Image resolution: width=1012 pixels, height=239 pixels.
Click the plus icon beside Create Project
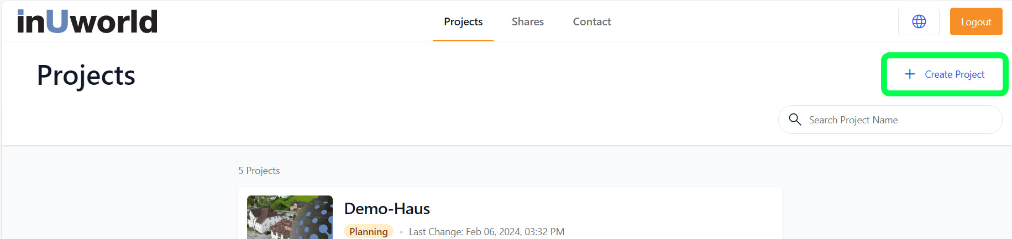(910, 74)
